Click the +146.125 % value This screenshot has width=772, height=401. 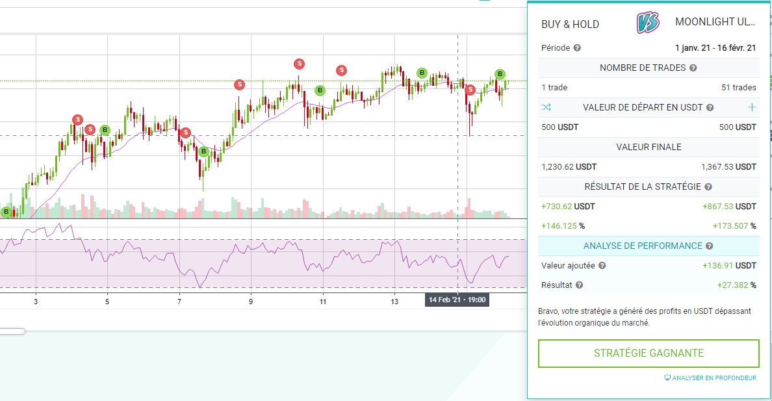563,226
